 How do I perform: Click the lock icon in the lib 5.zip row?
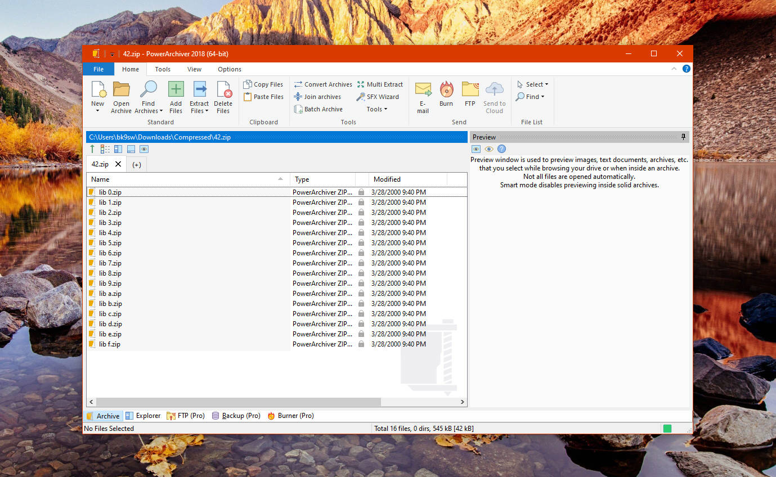(361, 243)
